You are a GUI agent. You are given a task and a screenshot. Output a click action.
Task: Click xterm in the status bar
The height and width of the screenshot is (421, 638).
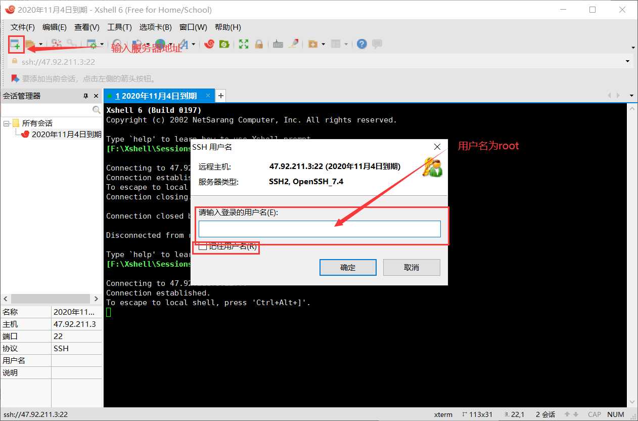[443, 414]
